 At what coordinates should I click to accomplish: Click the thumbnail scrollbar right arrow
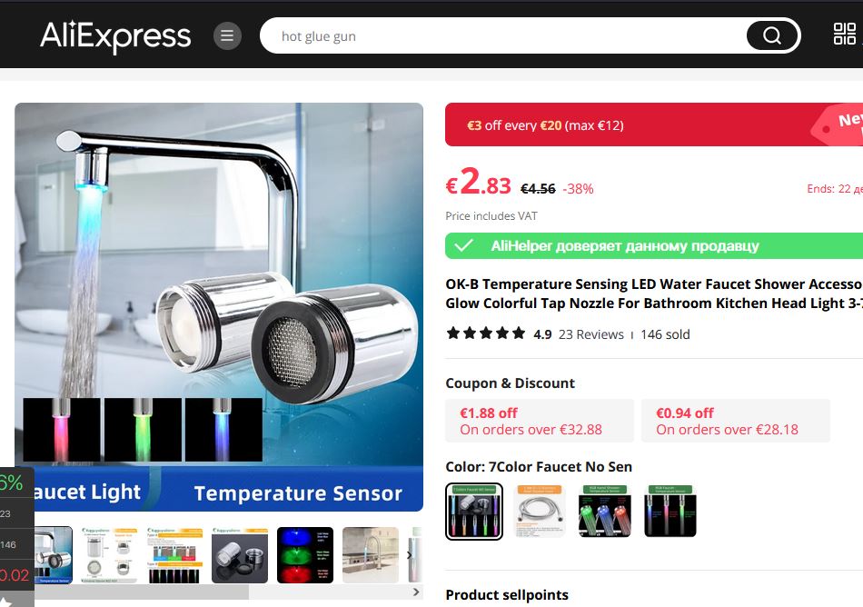[416, 592]
